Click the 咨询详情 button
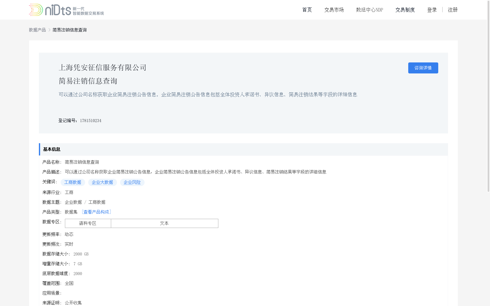This screenshot has width=490, height=306. tap(423, 68)
